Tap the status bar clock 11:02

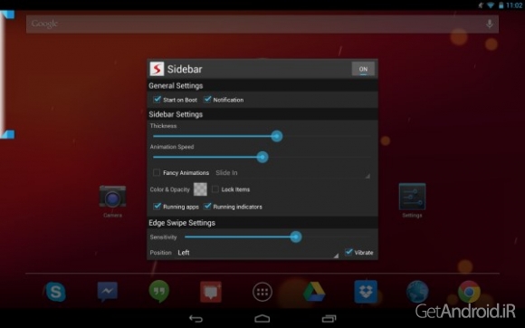[x=514, y=5]
